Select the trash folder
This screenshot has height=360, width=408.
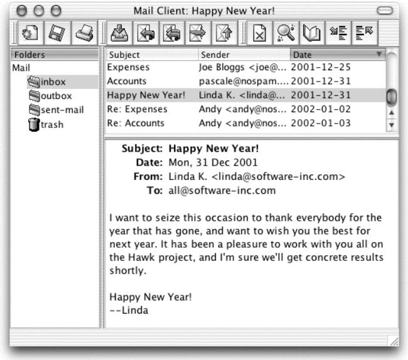[51, 124]
